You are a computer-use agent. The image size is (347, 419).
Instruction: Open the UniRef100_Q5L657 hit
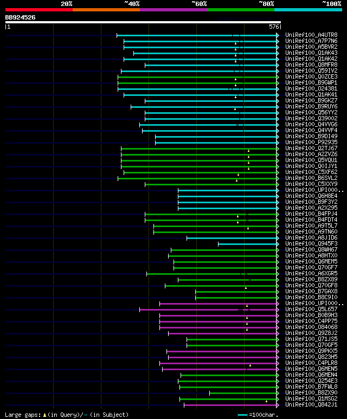(x=311, y=309)
